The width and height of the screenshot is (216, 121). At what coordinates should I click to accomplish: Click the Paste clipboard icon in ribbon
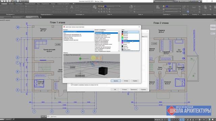[x=205, y=7]
